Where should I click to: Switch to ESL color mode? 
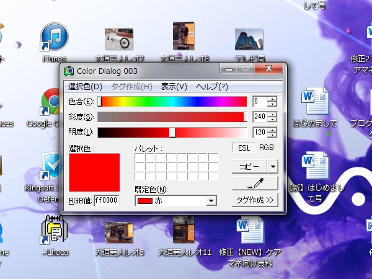244,148
